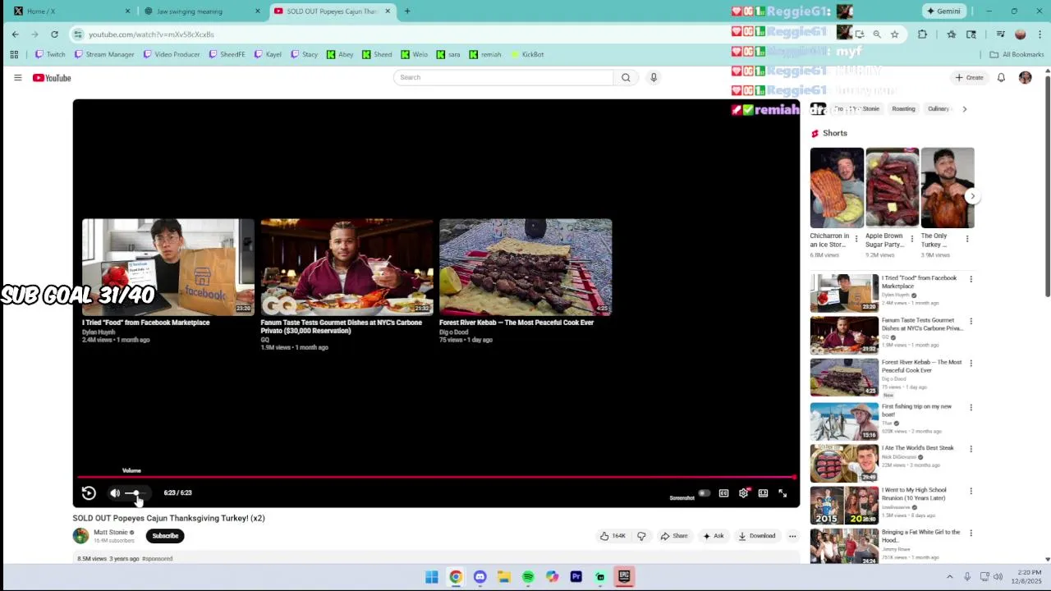Go to YouTube home via logo
Screen dimensions: 1051x591
(52, 78)
